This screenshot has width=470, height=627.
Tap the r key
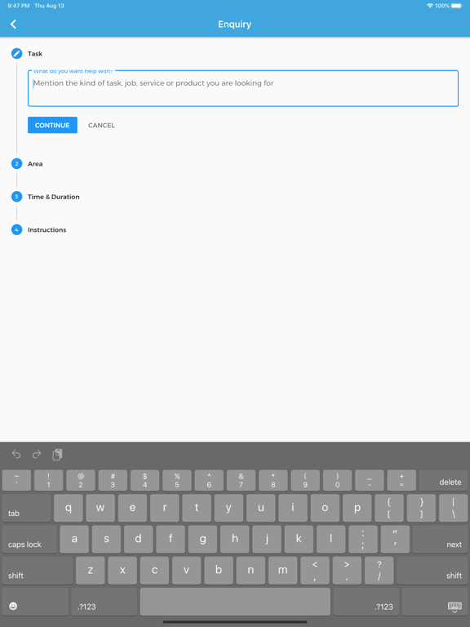click(165, 508)
